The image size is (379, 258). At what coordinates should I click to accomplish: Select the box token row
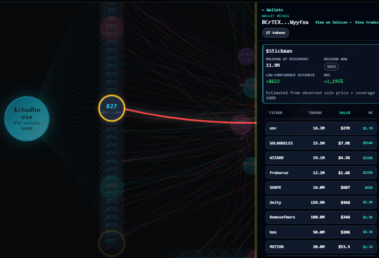point(321,232)
